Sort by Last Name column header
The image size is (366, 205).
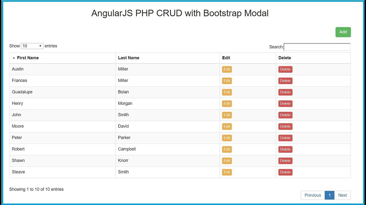tap(168, 58)
